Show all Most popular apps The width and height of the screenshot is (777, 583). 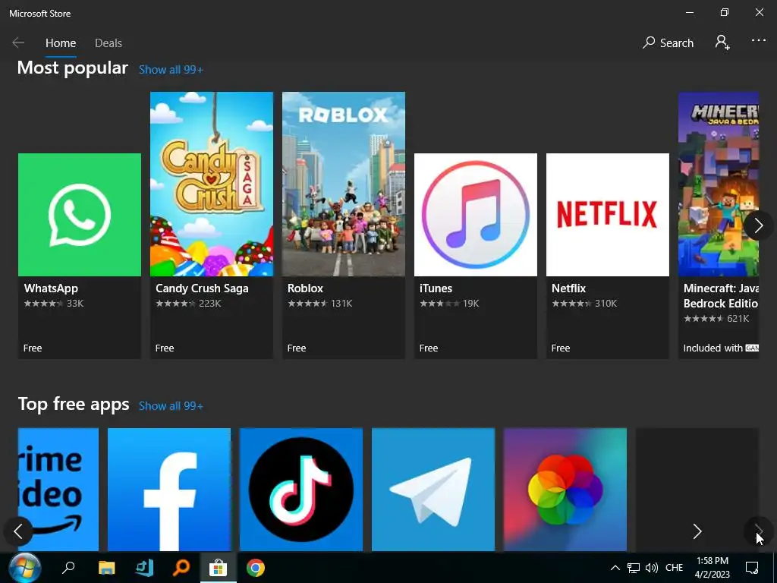pyautogui.click(x=171, y=69)
